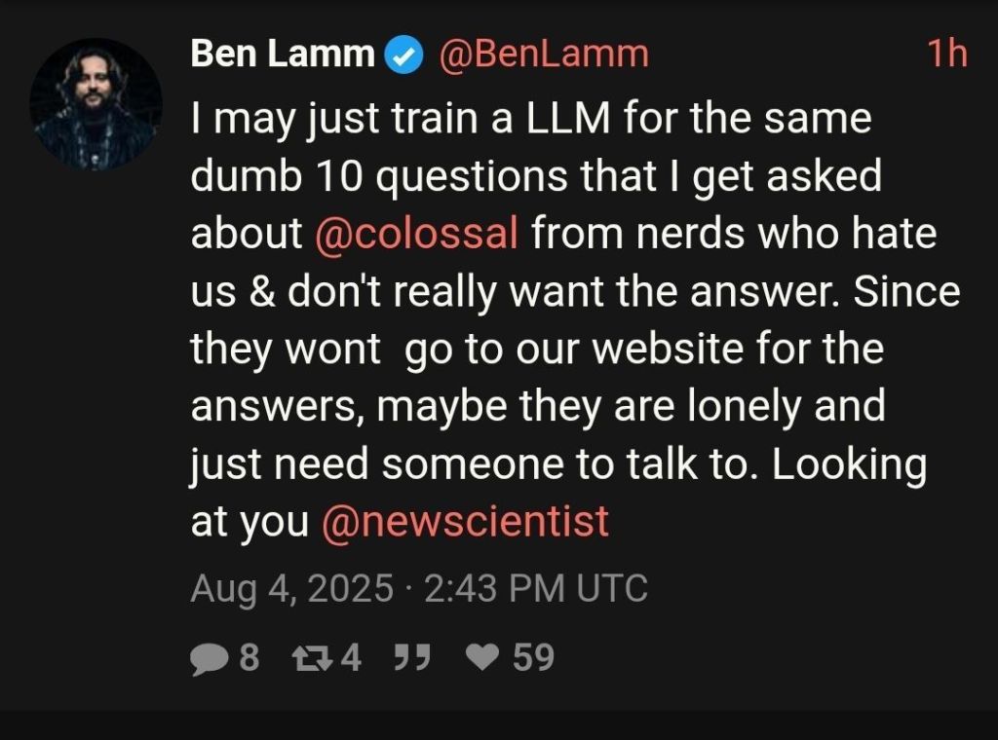Click the retweet arrows icon
998x740 pixels.
click(313, 659)
